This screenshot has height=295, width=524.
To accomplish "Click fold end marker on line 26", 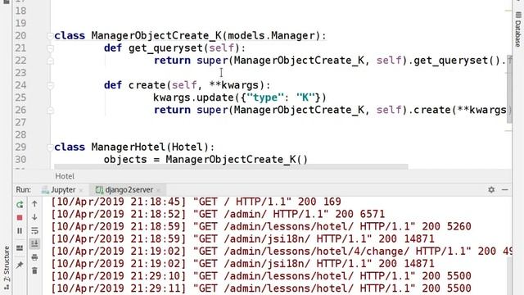I will click(50, 111).
